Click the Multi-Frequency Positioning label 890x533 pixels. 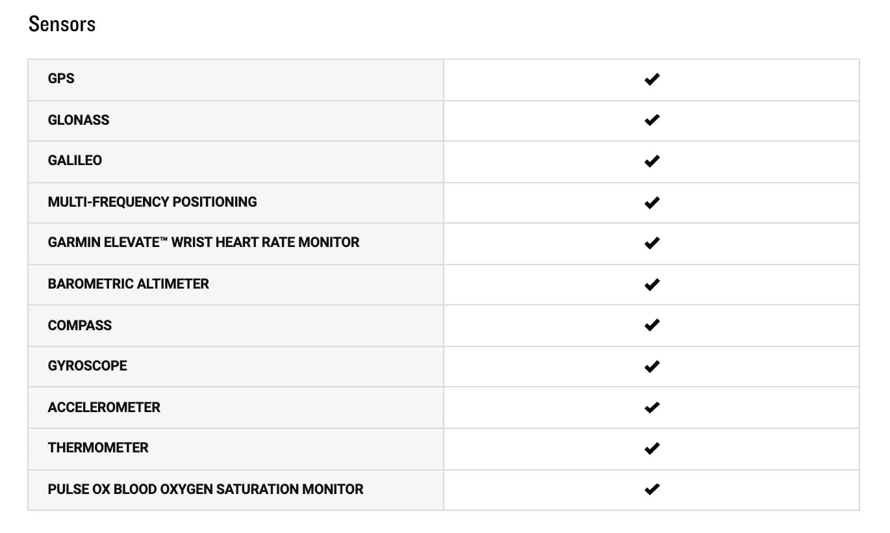coord(152,202)
